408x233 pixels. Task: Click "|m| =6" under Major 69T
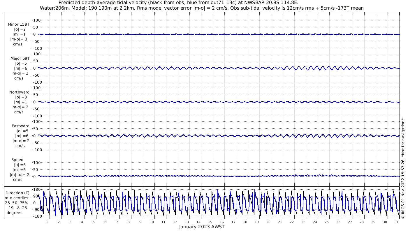(x=20, y=68)
